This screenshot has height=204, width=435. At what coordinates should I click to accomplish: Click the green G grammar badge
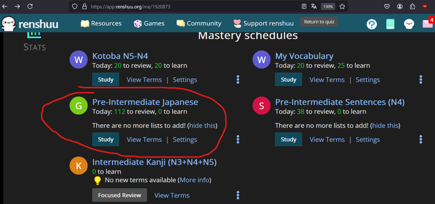click(79, 106)
